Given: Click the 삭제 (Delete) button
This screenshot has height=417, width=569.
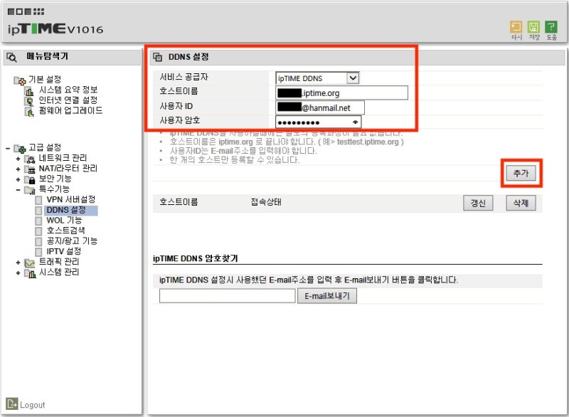Looking at the screenshot, I should coord(520,203).
